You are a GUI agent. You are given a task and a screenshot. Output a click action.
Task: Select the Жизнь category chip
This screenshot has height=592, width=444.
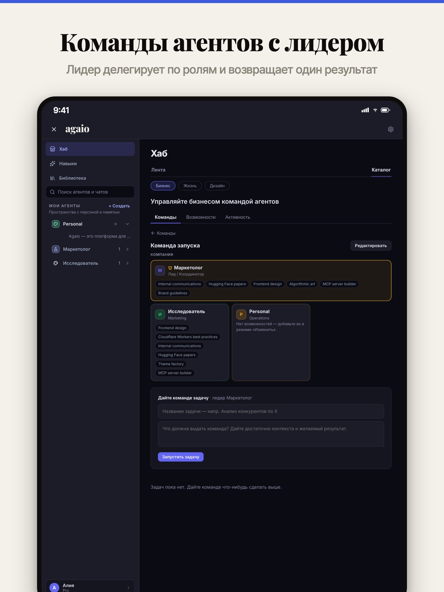[190, 186]
